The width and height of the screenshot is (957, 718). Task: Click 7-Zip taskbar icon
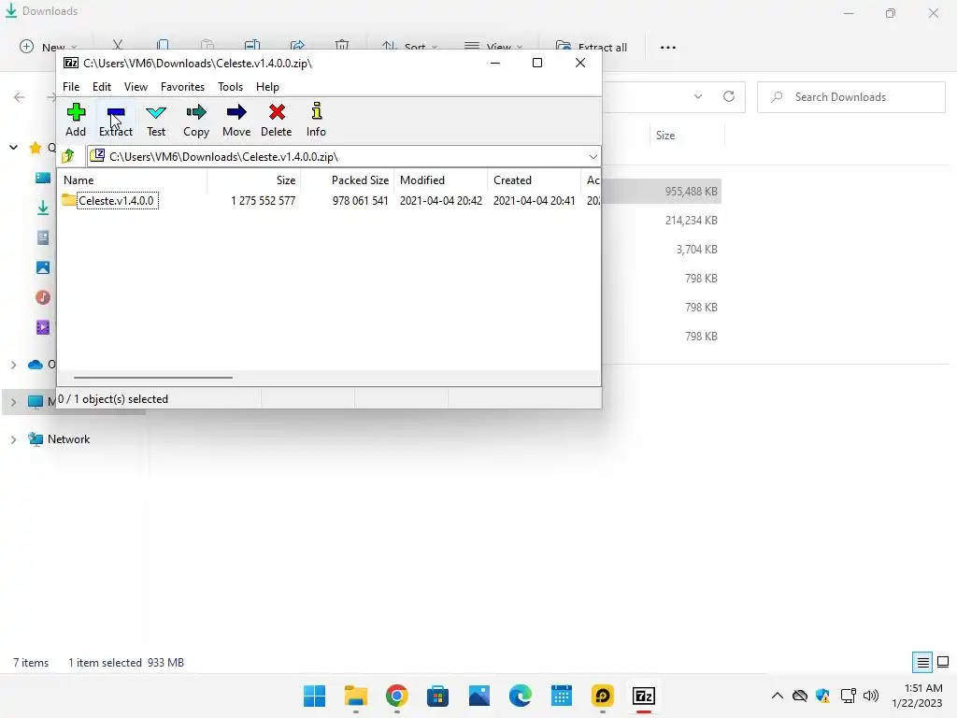click(x=643, y=696)
